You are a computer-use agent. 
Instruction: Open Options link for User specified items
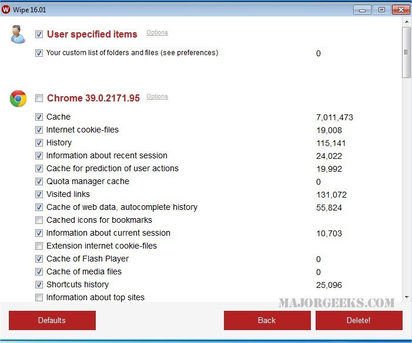[x=157, y=33]
